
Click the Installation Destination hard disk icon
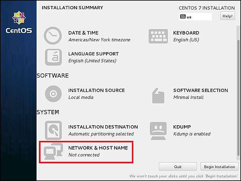pyautogui.click(x=53, y=130)
